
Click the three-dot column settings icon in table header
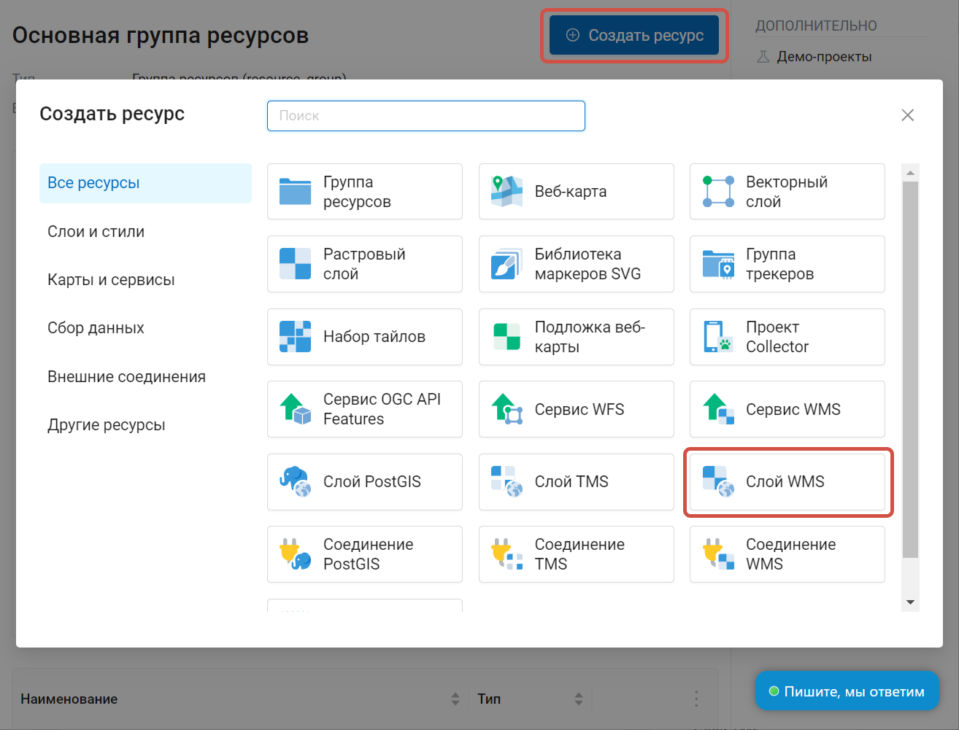coord(696,699)
